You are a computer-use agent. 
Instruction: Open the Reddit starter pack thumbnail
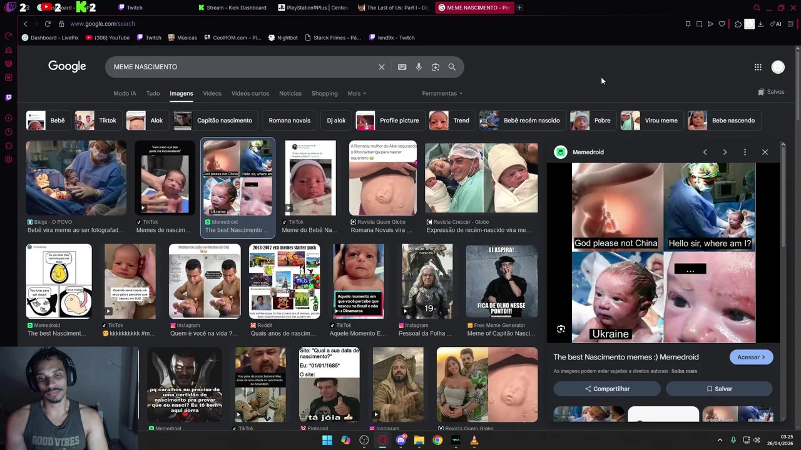pyautogui.click(x=284, y=282)
